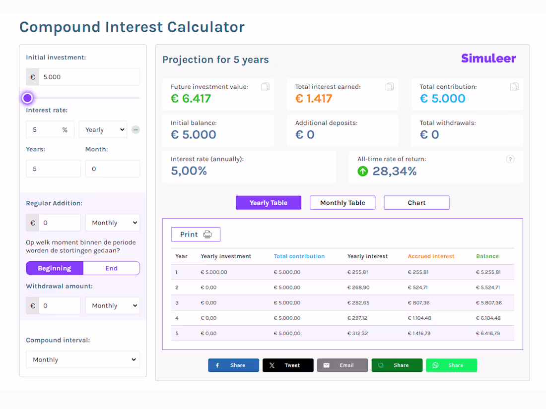Open the interest rate Yearly dropdown
This screenshot has height=409, width=546.
click(103, 130)
